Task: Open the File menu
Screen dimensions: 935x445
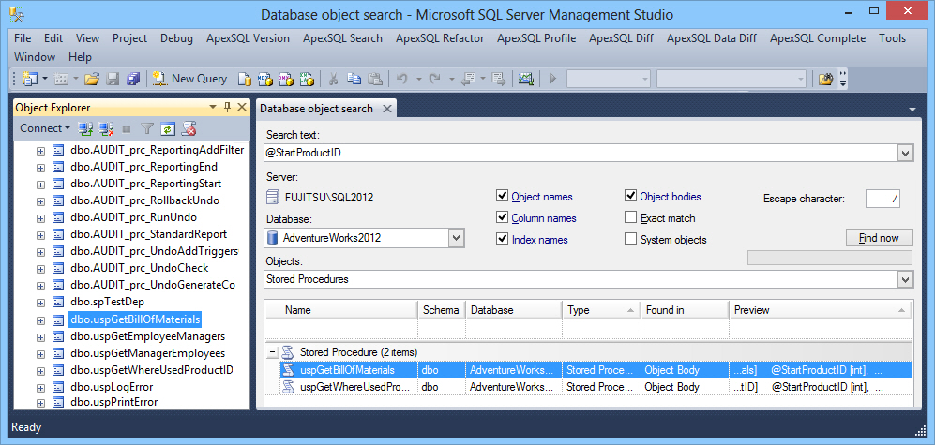Action: pos(23,38)
